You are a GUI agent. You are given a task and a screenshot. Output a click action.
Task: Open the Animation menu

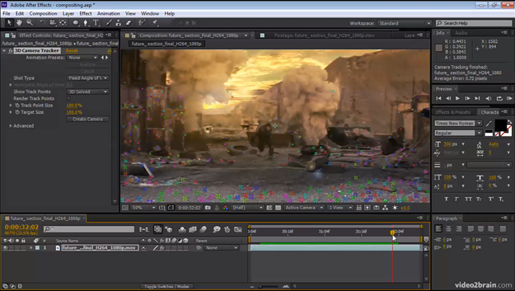108,13
